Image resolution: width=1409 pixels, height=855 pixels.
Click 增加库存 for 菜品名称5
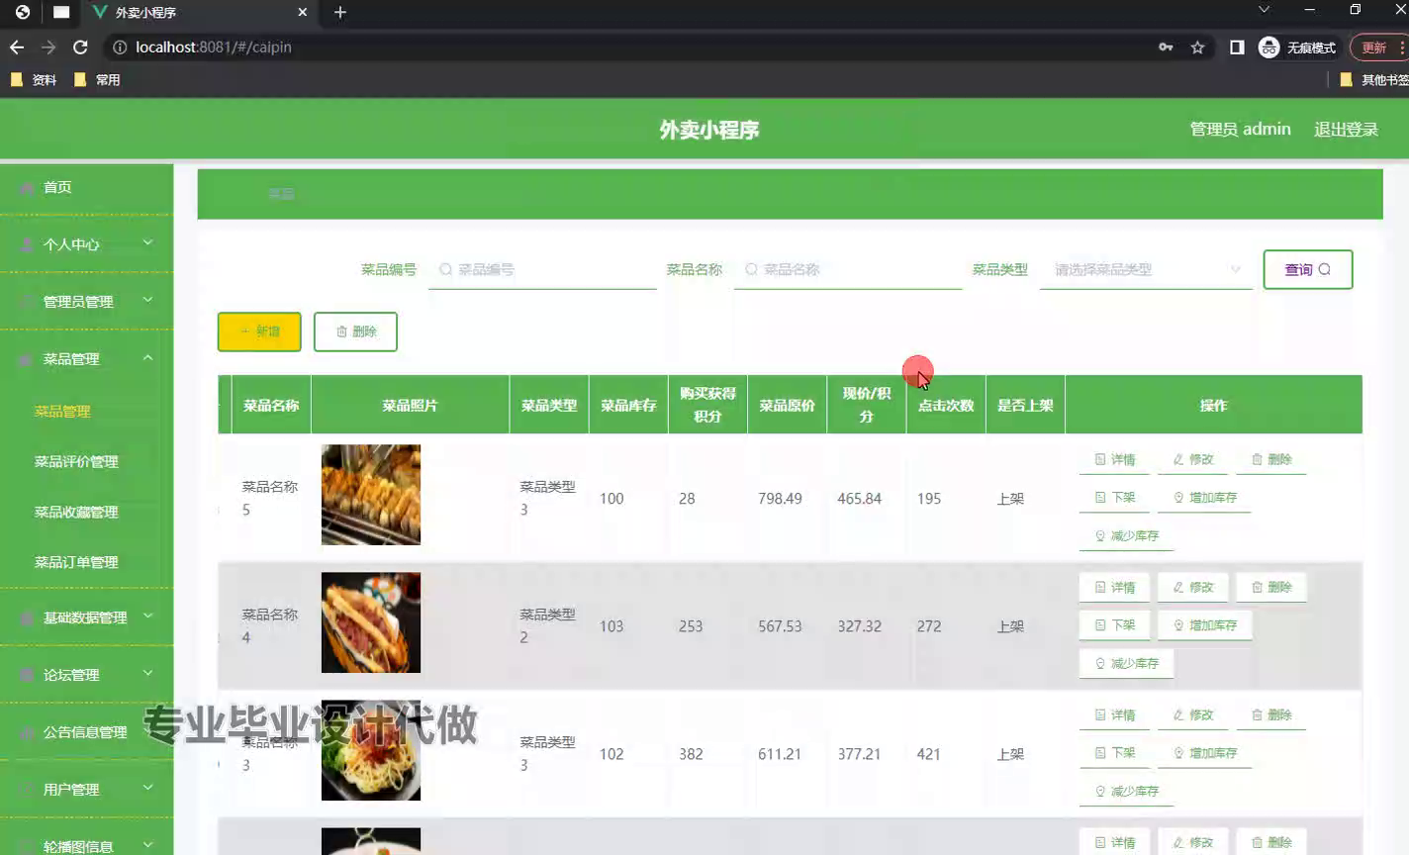point(1205,498)
